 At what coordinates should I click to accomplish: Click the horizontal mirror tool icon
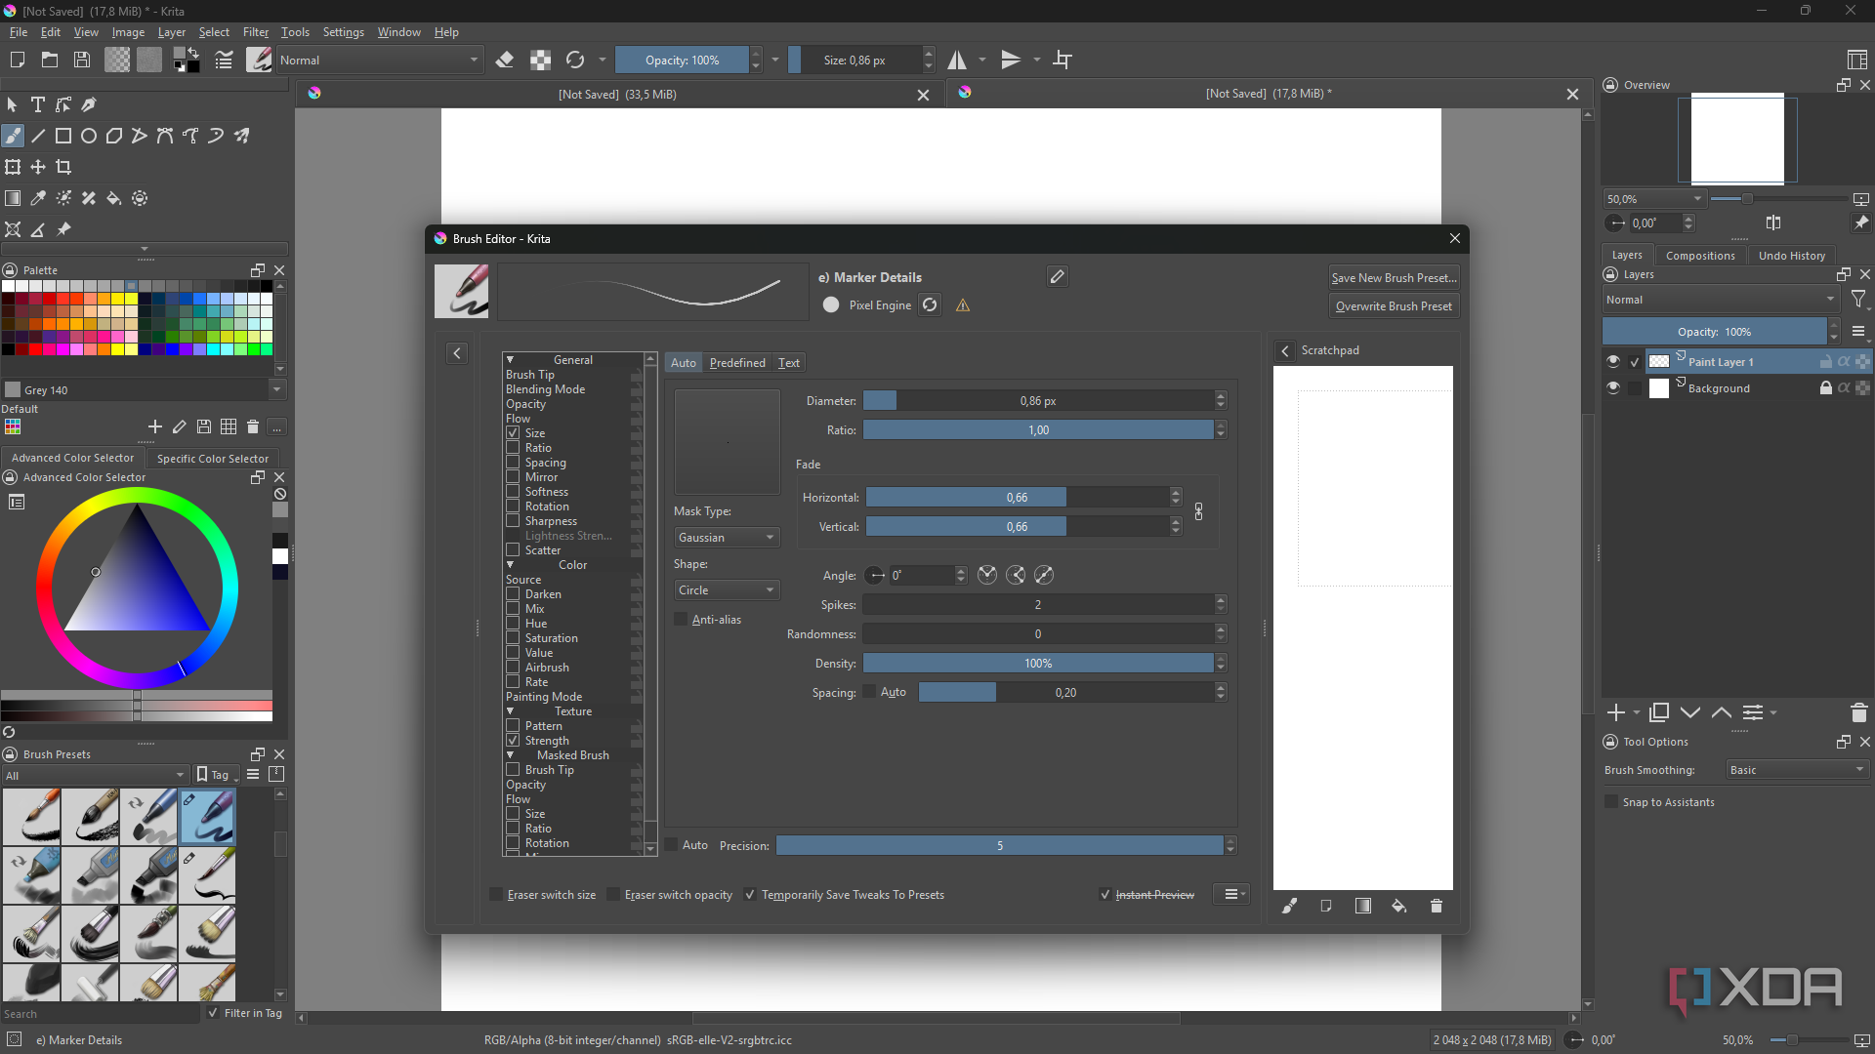pyautogui.click(x=957, y=61)
